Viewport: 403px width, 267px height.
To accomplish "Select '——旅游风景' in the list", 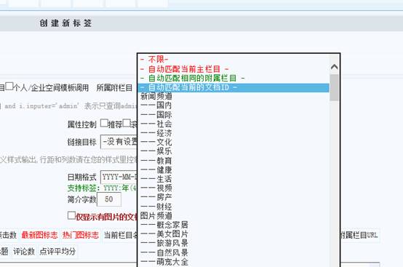I will 234,244.
